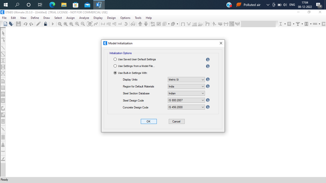Open the Help menu
This screenshot has height=183, width=326.
[x=149, y=18]
